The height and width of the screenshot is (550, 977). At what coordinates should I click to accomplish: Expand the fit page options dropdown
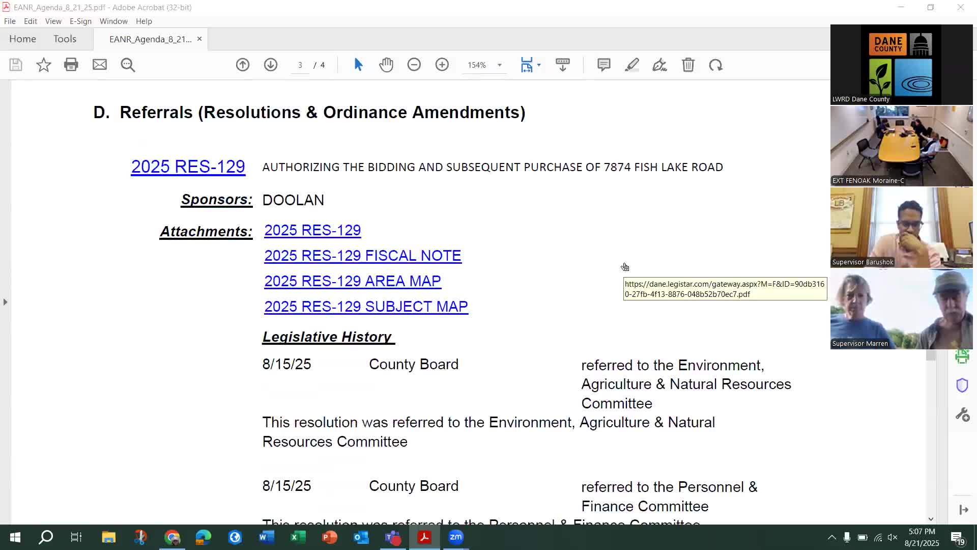click(x=539, y=65)
